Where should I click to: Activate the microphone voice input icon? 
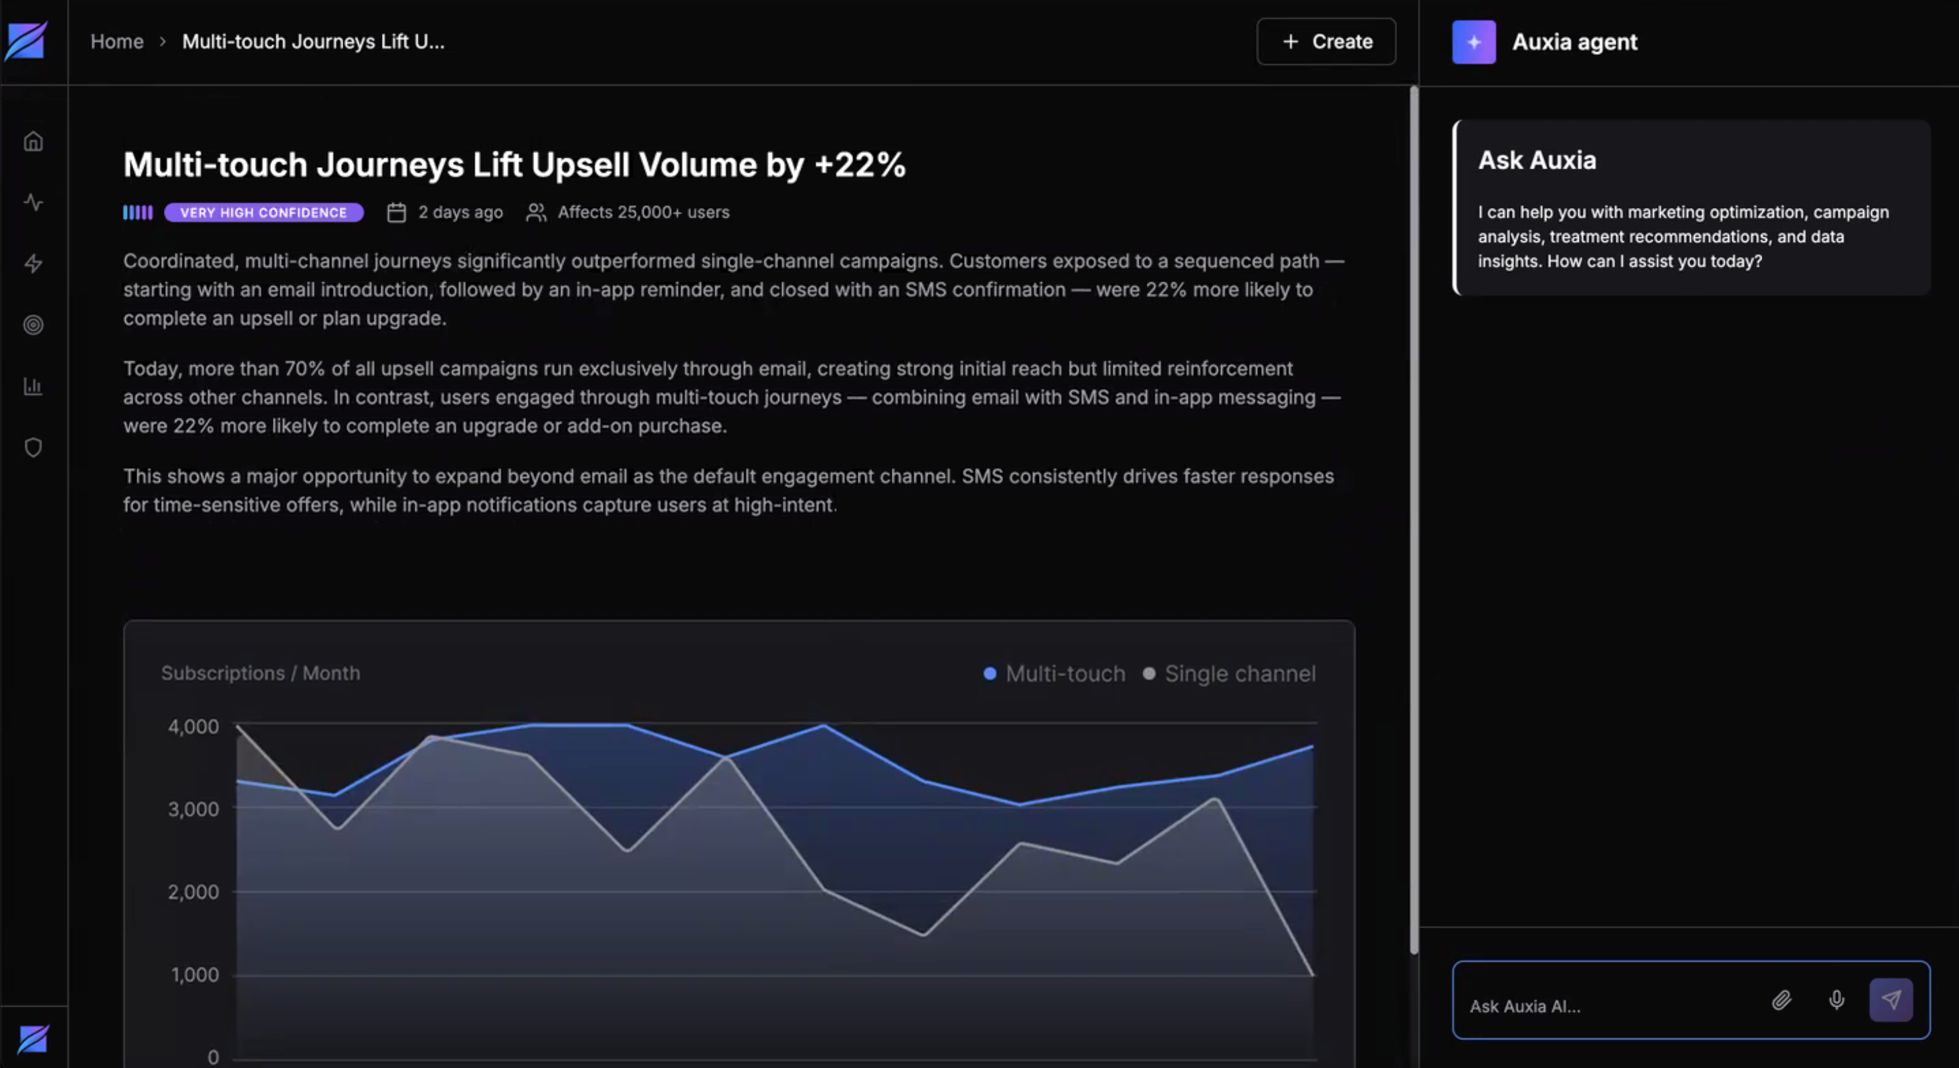[1836, 1000]
